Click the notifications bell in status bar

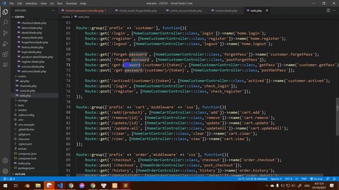click(x=334, y=179)
